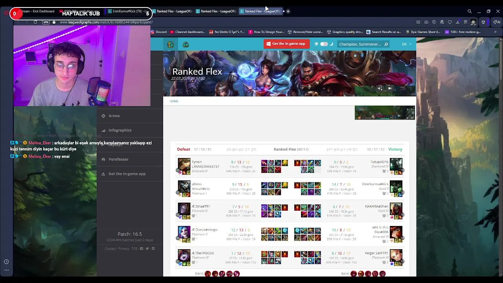
Task: Open champion portrait next to Æ İlker#GODs
Action: [x=184, y=256]
